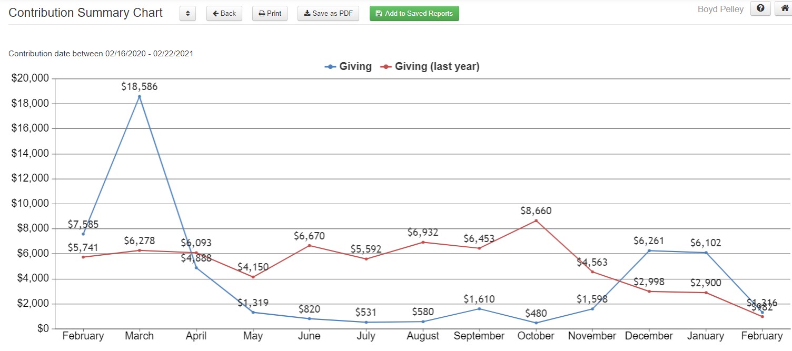Click the Back button
Image resolution: width=792 pixels, height=351 pixels.
224,14
